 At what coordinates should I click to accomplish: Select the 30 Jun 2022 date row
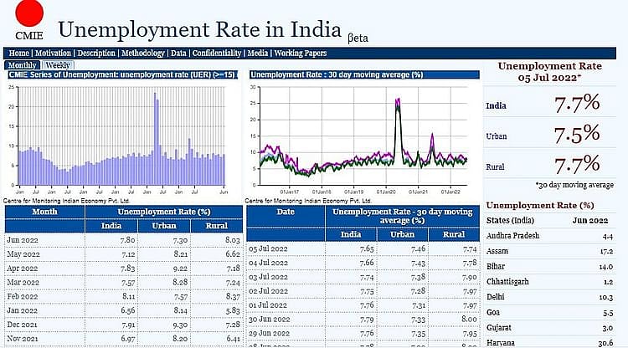pos(363,320)
